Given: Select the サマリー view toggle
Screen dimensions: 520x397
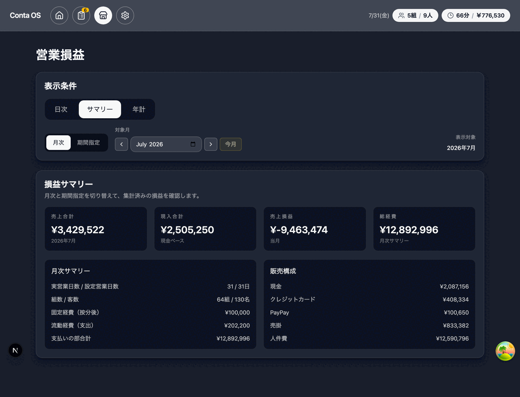Looking at the screenshot, I should (x=100, y=109).
